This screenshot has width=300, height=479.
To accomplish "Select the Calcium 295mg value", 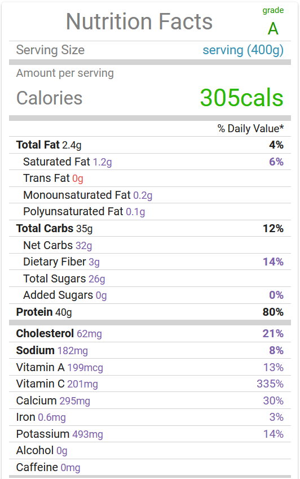I will 74,401.
